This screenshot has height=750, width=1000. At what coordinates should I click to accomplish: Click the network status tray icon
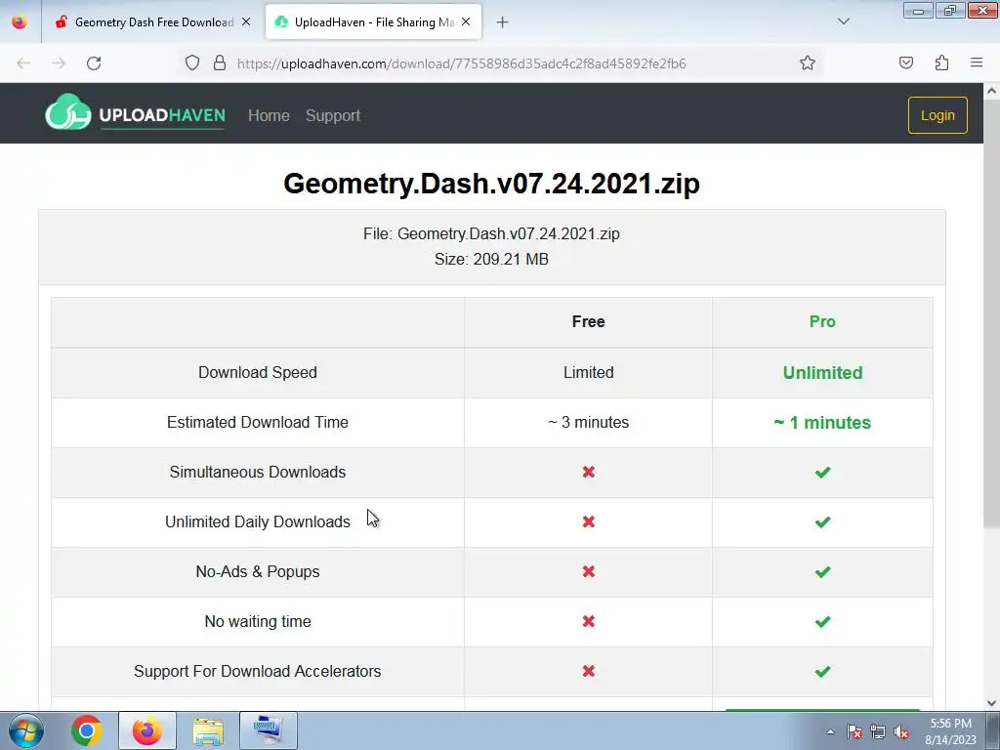(x=878, y=731)
